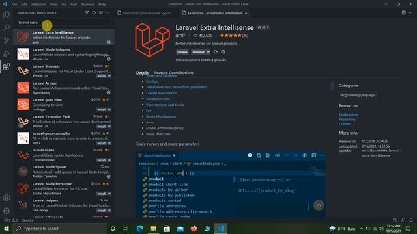Open Extensions panel more actions menu
The height and width of the screenshot is (234, 417).
108,13
